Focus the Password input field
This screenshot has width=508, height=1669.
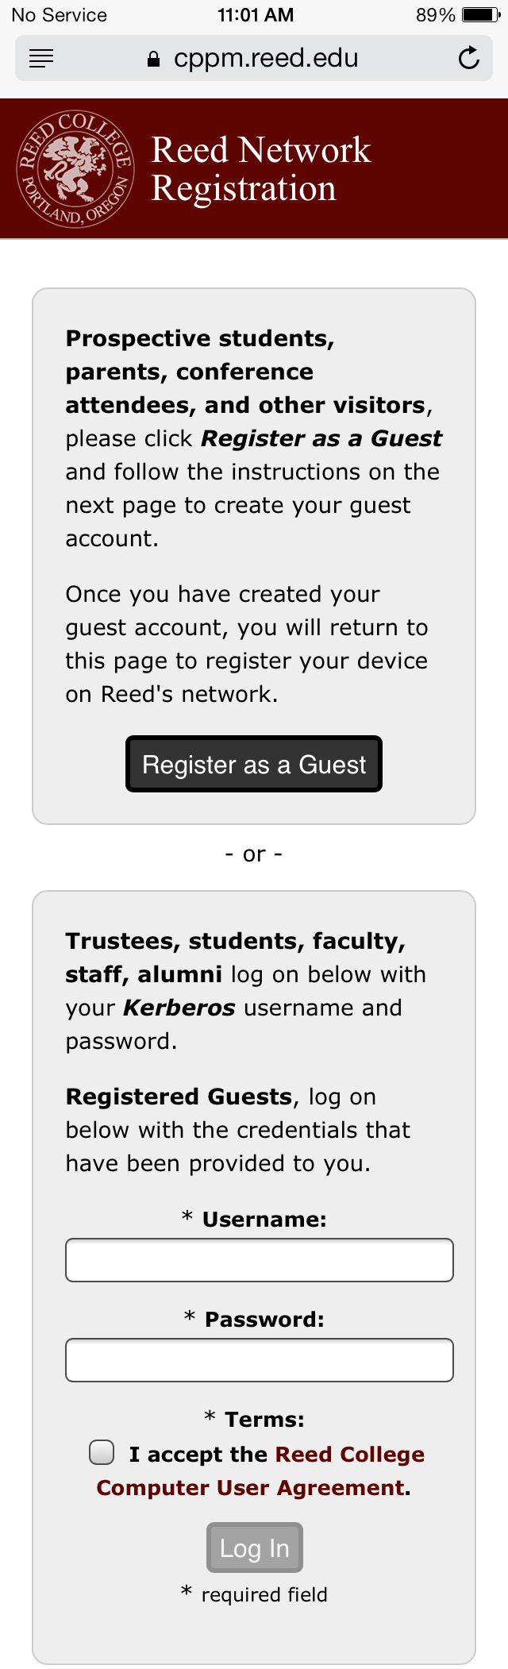pos(259,1360)
